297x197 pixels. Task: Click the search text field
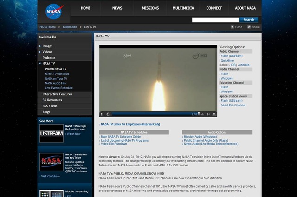coord(215,20)
